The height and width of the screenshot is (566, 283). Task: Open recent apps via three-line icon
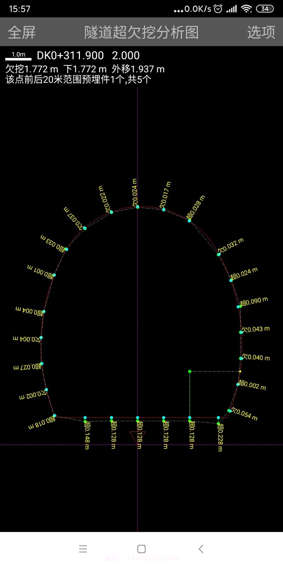[x=83, y=549]
